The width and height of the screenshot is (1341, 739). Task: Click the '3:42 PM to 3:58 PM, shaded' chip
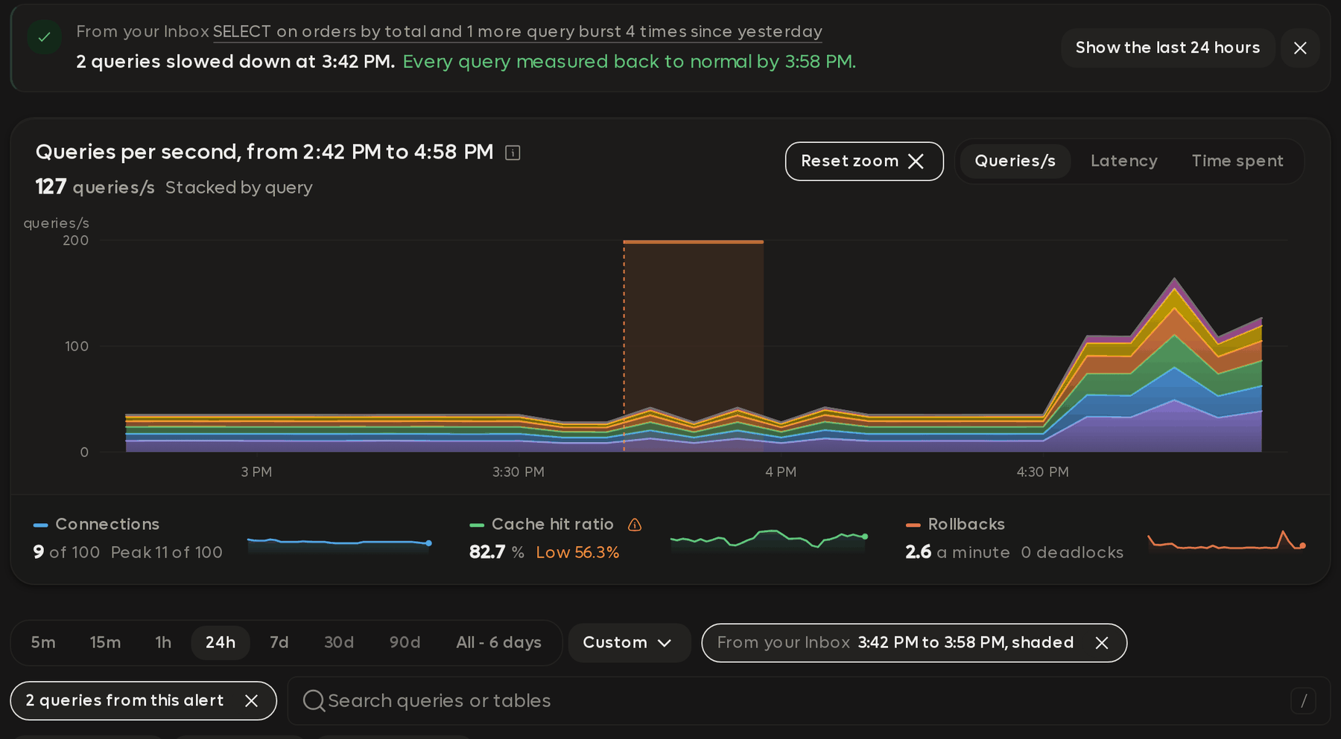point(914,643)
